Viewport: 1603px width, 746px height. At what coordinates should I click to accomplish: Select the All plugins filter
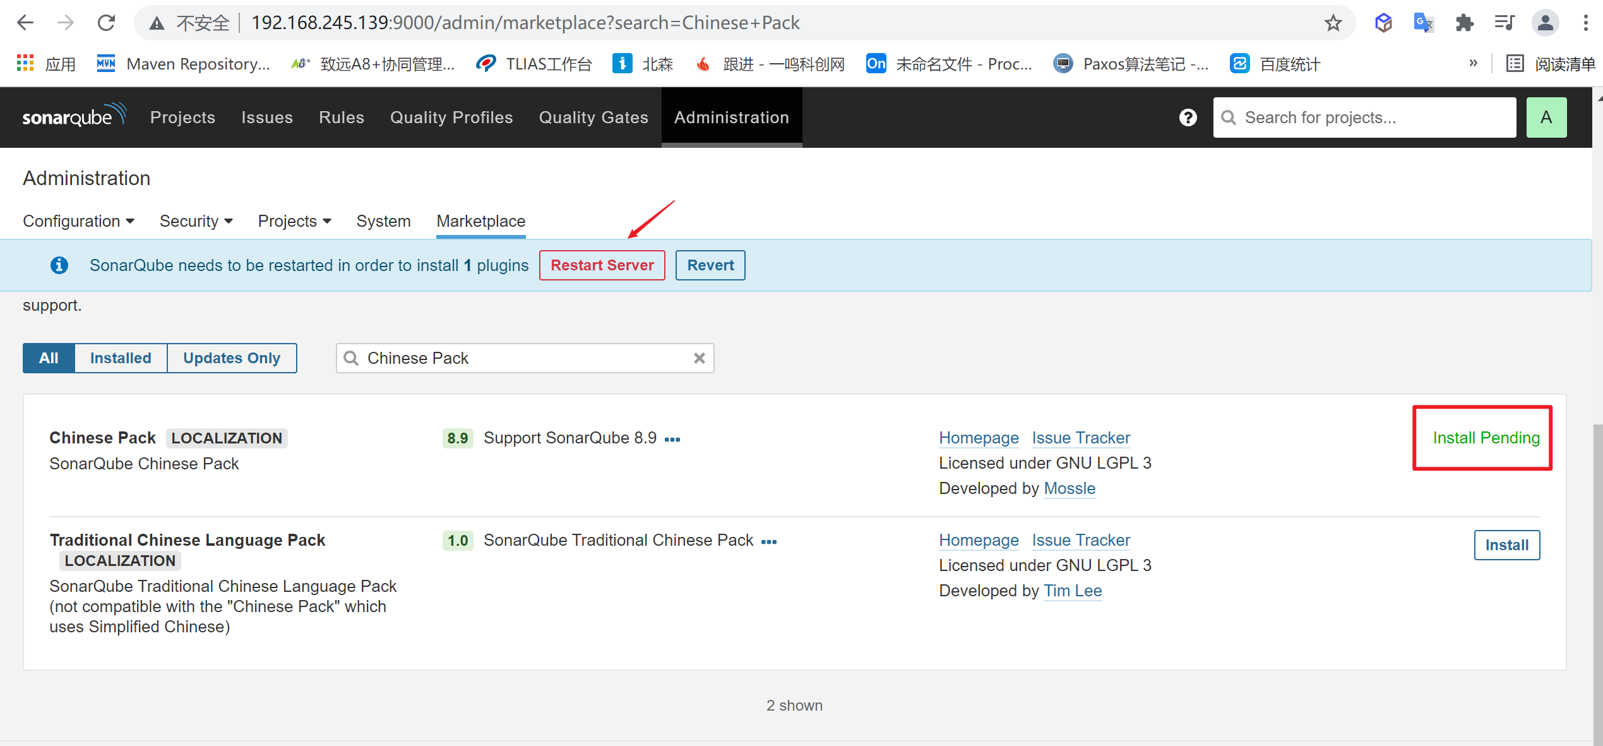(x=49, y=358)
